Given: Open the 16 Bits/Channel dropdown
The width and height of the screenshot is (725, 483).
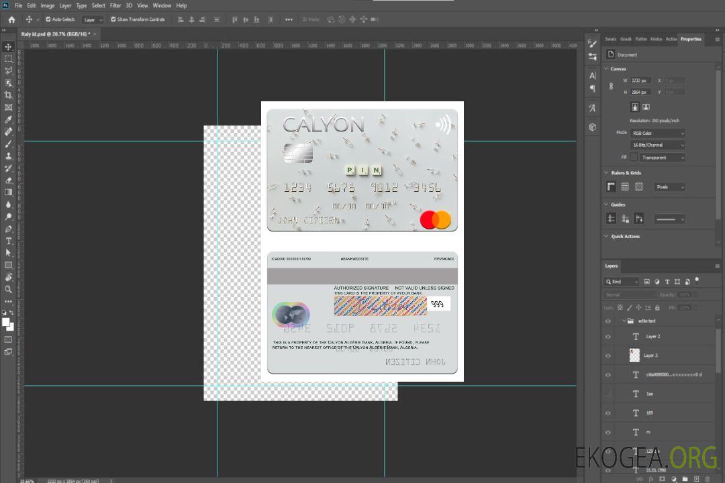Looking at the screenshot, I should pos(657,145).
